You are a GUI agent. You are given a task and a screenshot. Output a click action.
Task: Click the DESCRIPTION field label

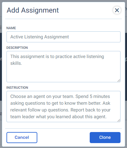point(17,48)
